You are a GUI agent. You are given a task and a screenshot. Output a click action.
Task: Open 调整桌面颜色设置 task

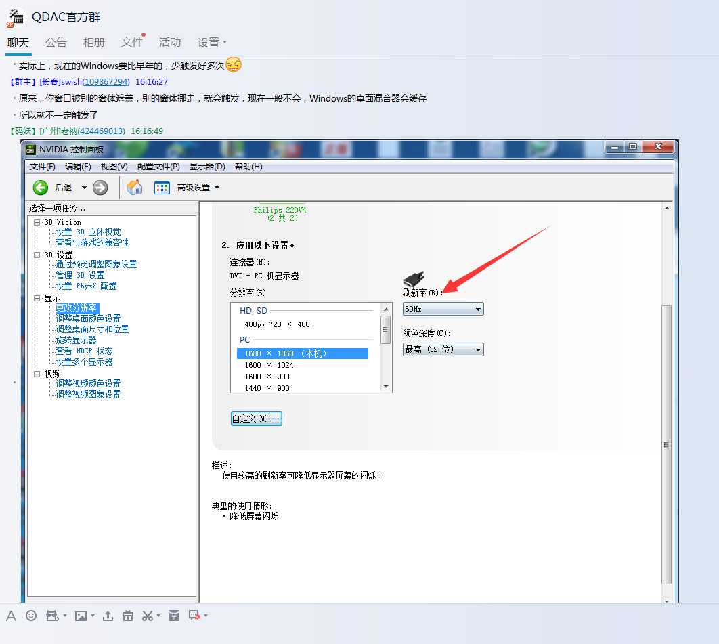[88, 318]
